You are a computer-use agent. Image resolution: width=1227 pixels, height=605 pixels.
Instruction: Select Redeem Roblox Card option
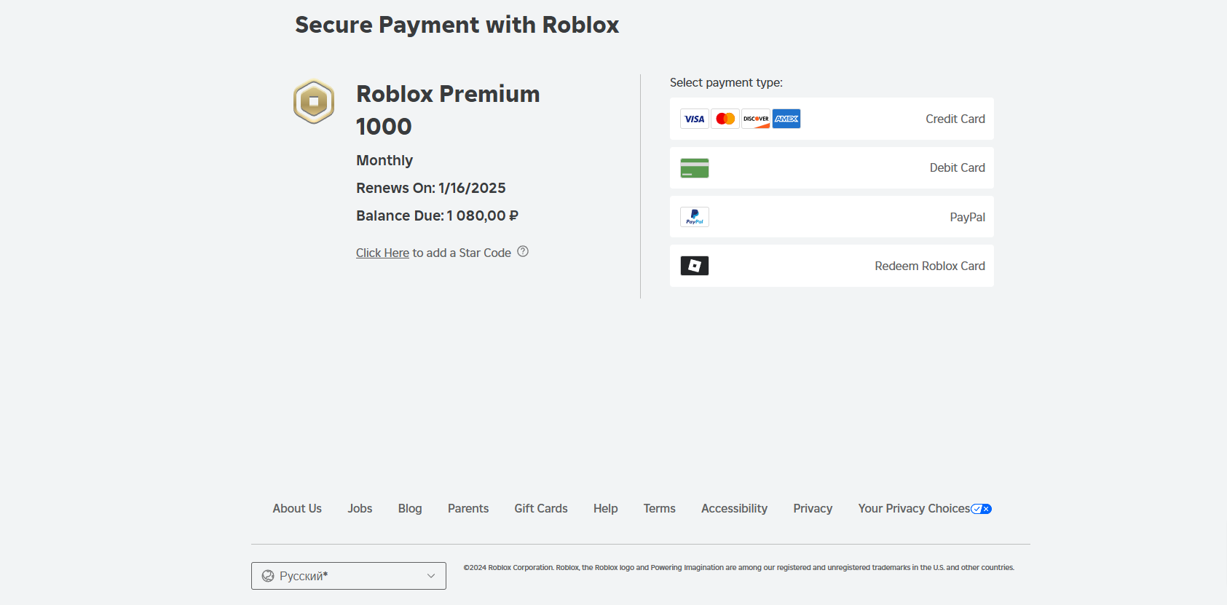pos(832,266)
